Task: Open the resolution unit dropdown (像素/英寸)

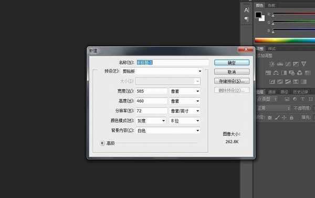Action: (x=185, y=111)
